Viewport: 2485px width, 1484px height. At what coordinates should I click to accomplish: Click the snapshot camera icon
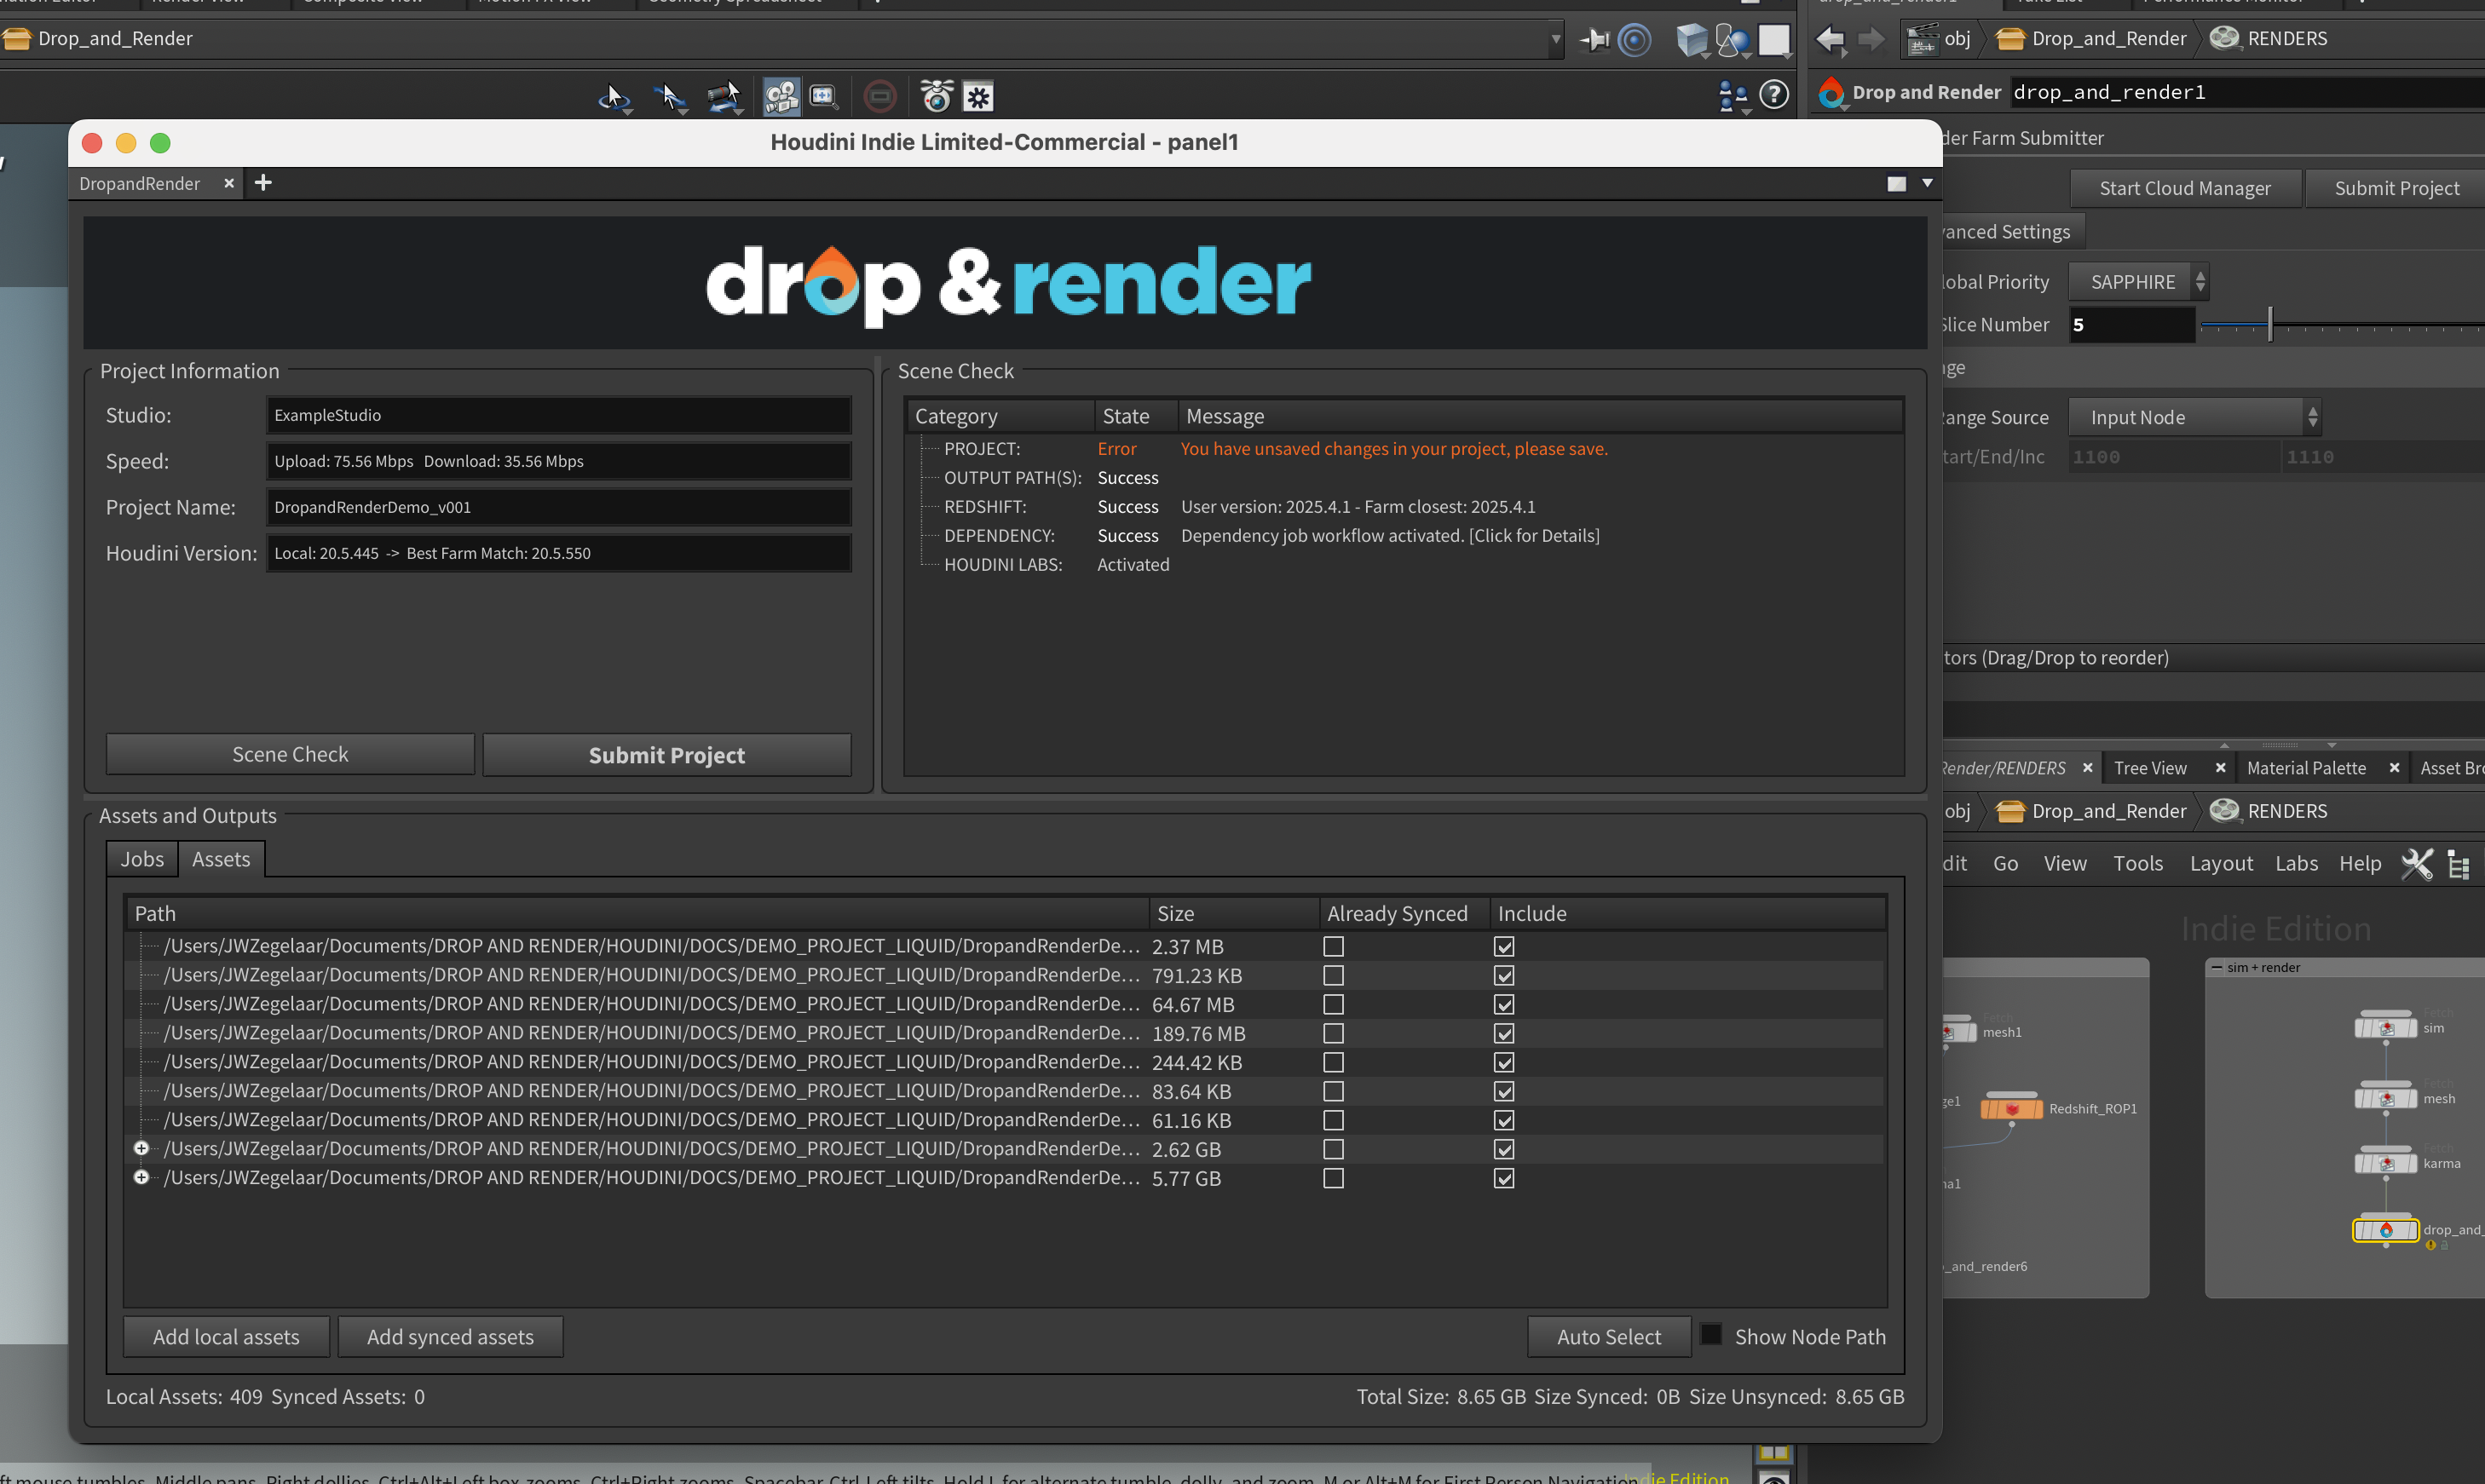click(x=937, y=97)
